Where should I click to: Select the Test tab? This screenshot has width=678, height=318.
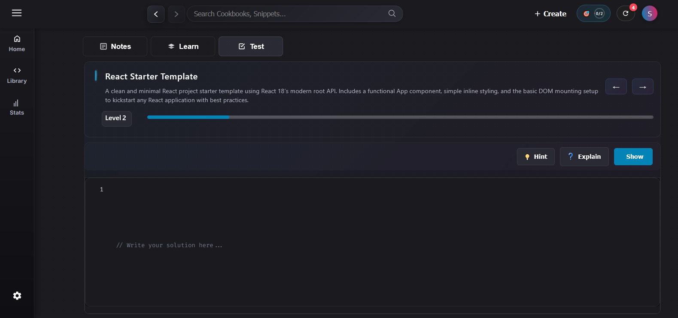(x=251, y=46)
